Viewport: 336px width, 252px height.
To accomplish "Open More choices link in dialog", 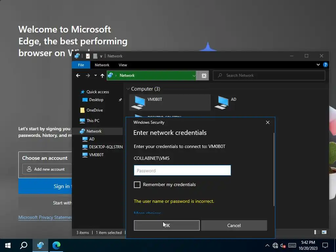I will click(147, 213).
